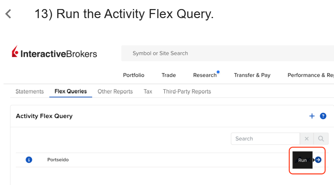Open the Research menu
This screenshot has height=185, width=334.
click(205, 75)
